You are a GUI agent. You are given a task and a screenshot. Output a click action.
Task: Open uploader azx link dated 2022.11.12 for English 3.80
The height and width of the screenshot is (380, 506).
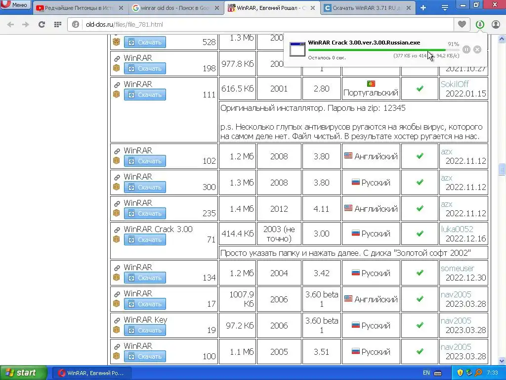click(447, 151)
